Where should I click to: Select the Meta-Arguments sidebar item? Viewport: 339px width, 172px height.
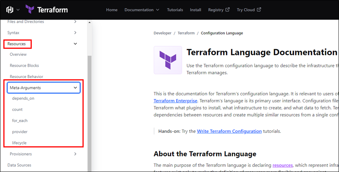point(44,88)
